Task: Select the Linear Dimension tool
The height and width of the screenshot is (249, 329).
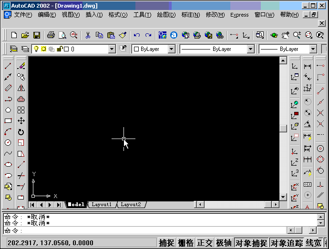Action: 308,67
